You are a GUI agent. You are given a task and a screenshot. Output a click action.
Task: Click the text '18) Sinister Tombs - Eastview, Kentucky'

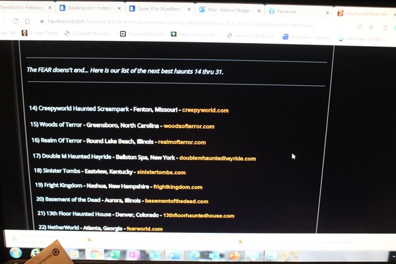tap(83, 172)
